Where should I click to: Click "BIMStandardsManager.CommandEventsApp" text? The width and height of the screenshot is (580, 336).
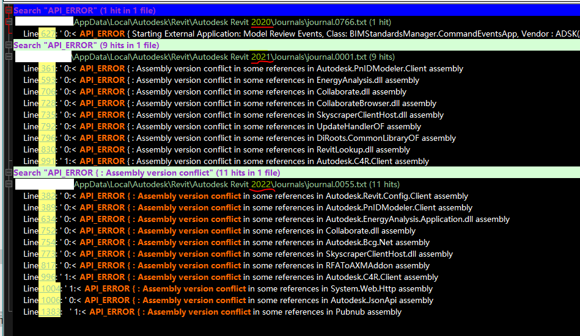click(x=433, y=34)
